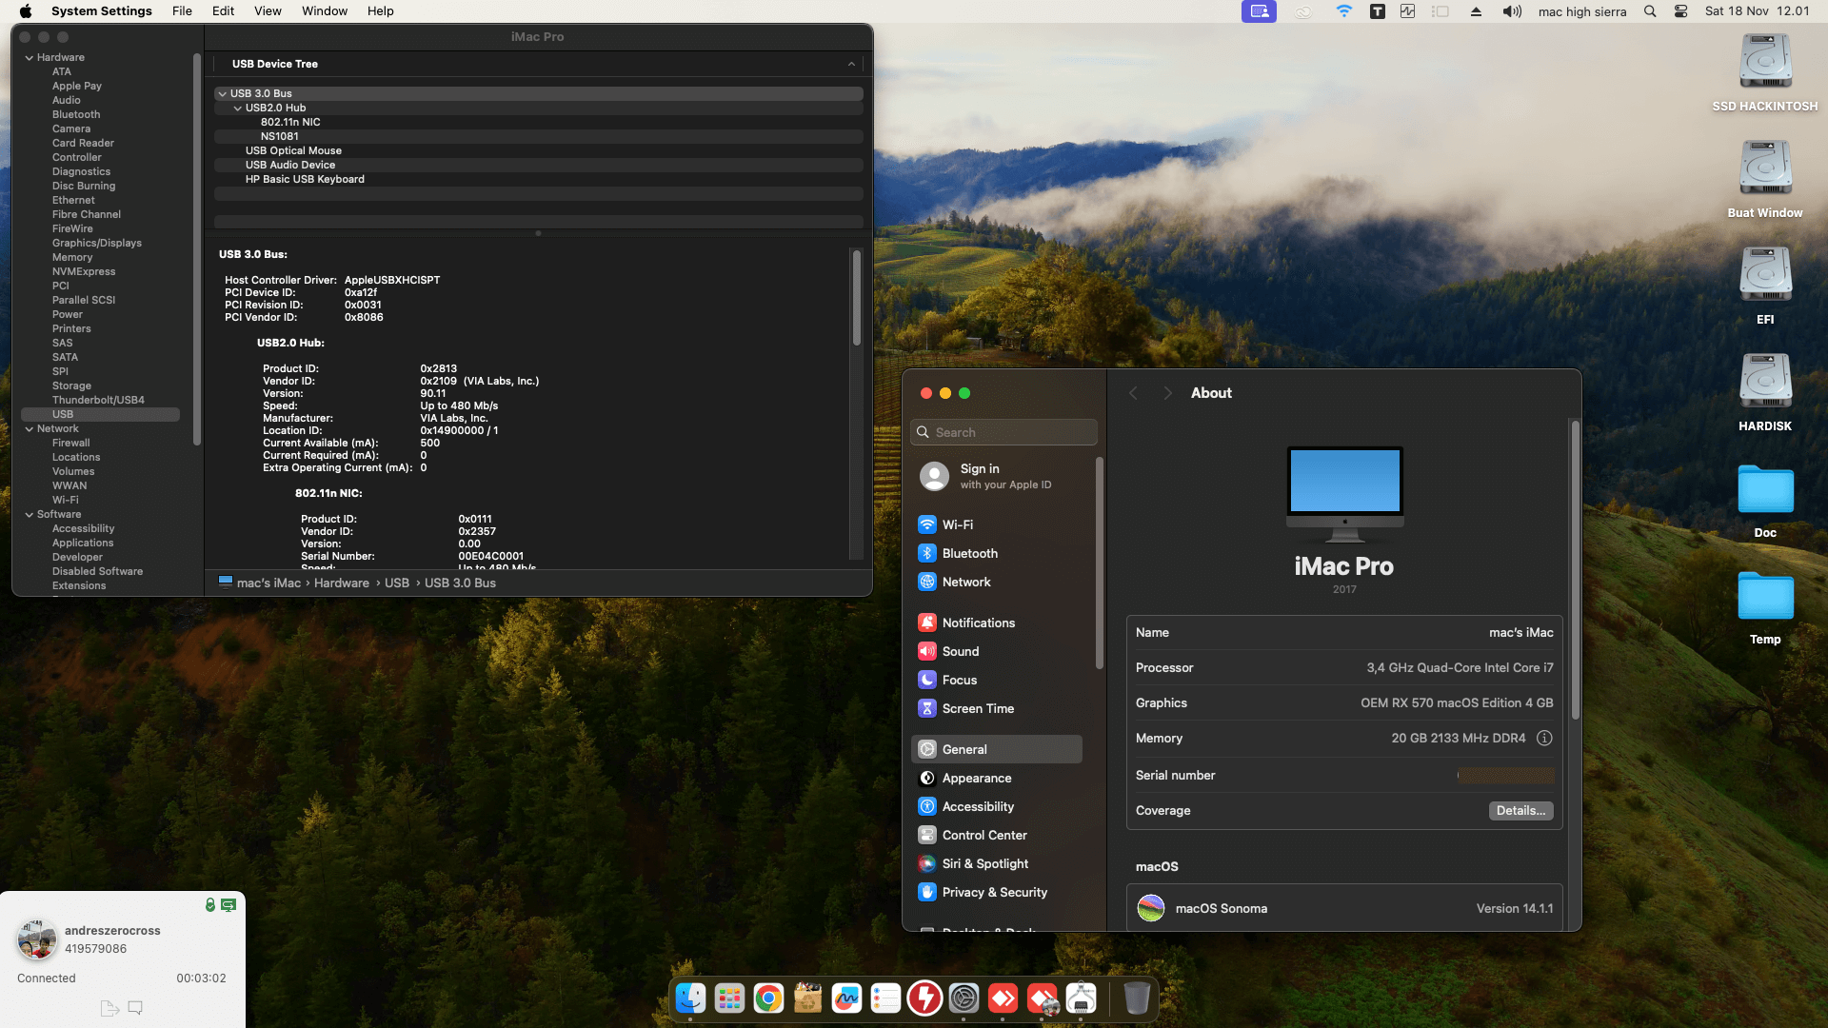1828x1028 pixels.
Task: Open the red lightning bolt Dock app
Action: 924,998
